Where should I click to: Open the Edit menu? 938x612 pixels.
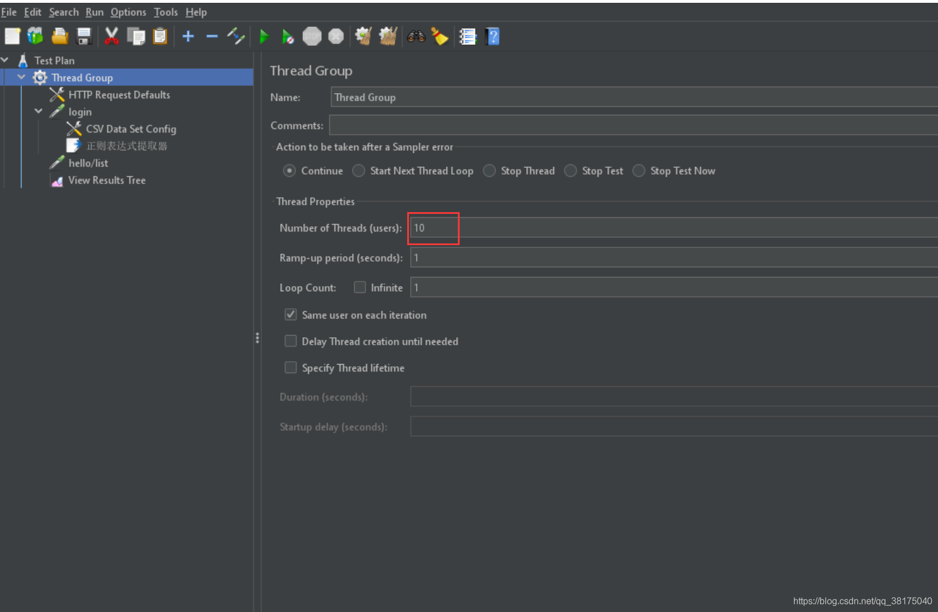click(x=32, y=12)
